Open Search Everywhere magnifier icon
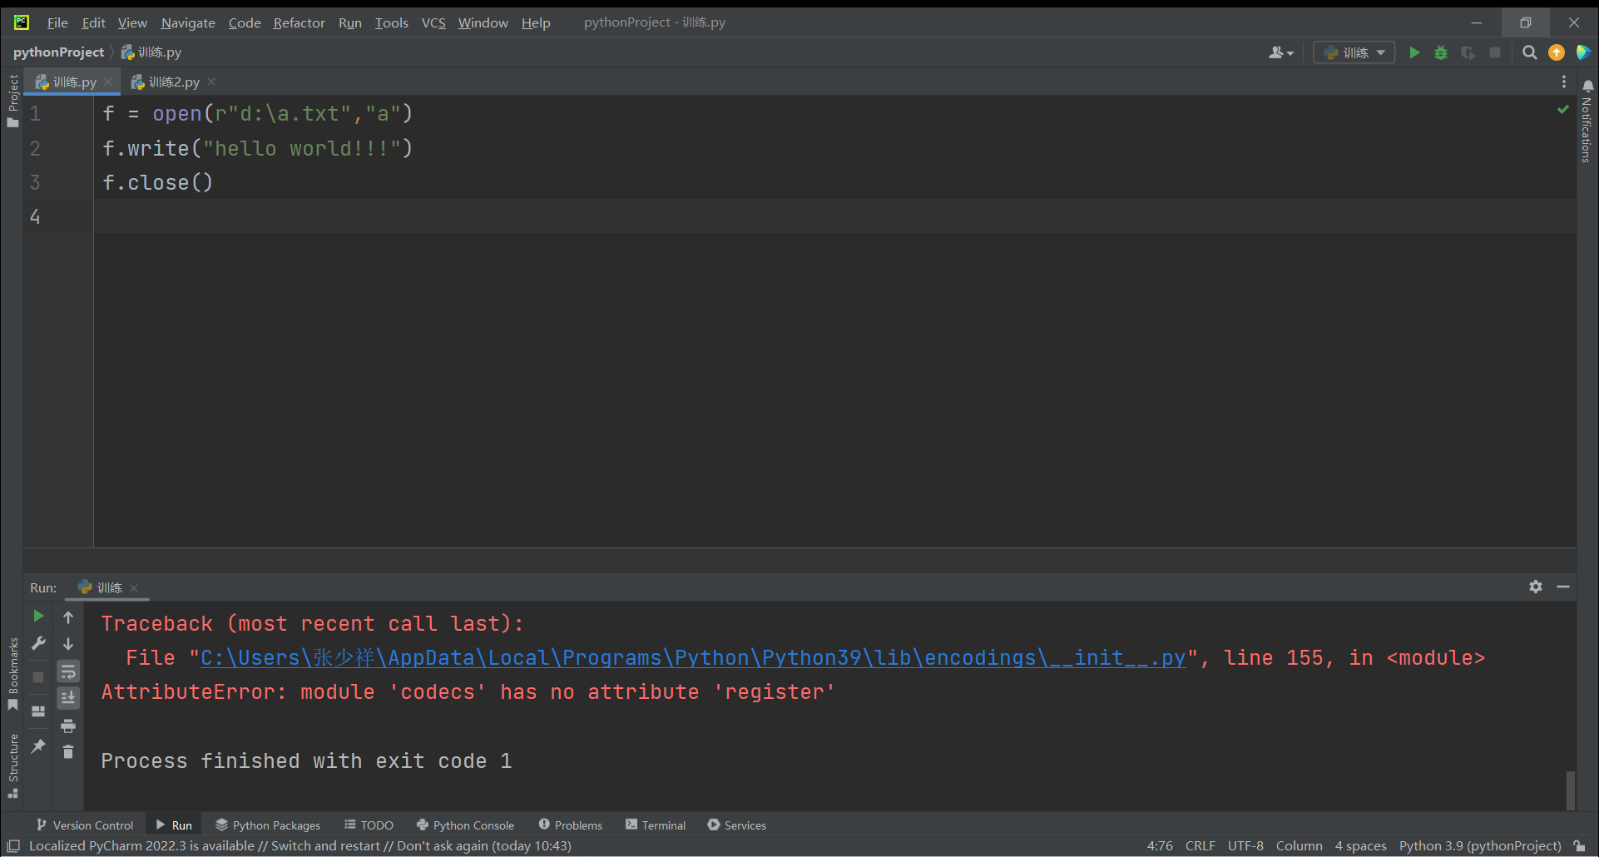The image size is (1599, 857). [x=1529, y=52]
